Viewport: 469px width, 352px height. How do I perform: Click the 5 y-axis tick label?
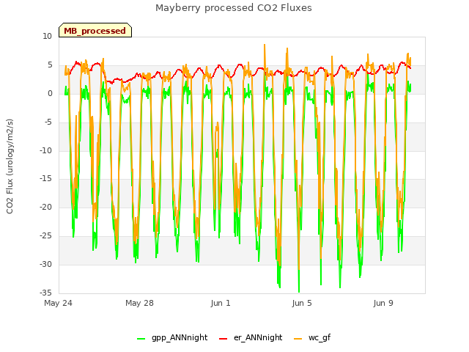(50, 65)
